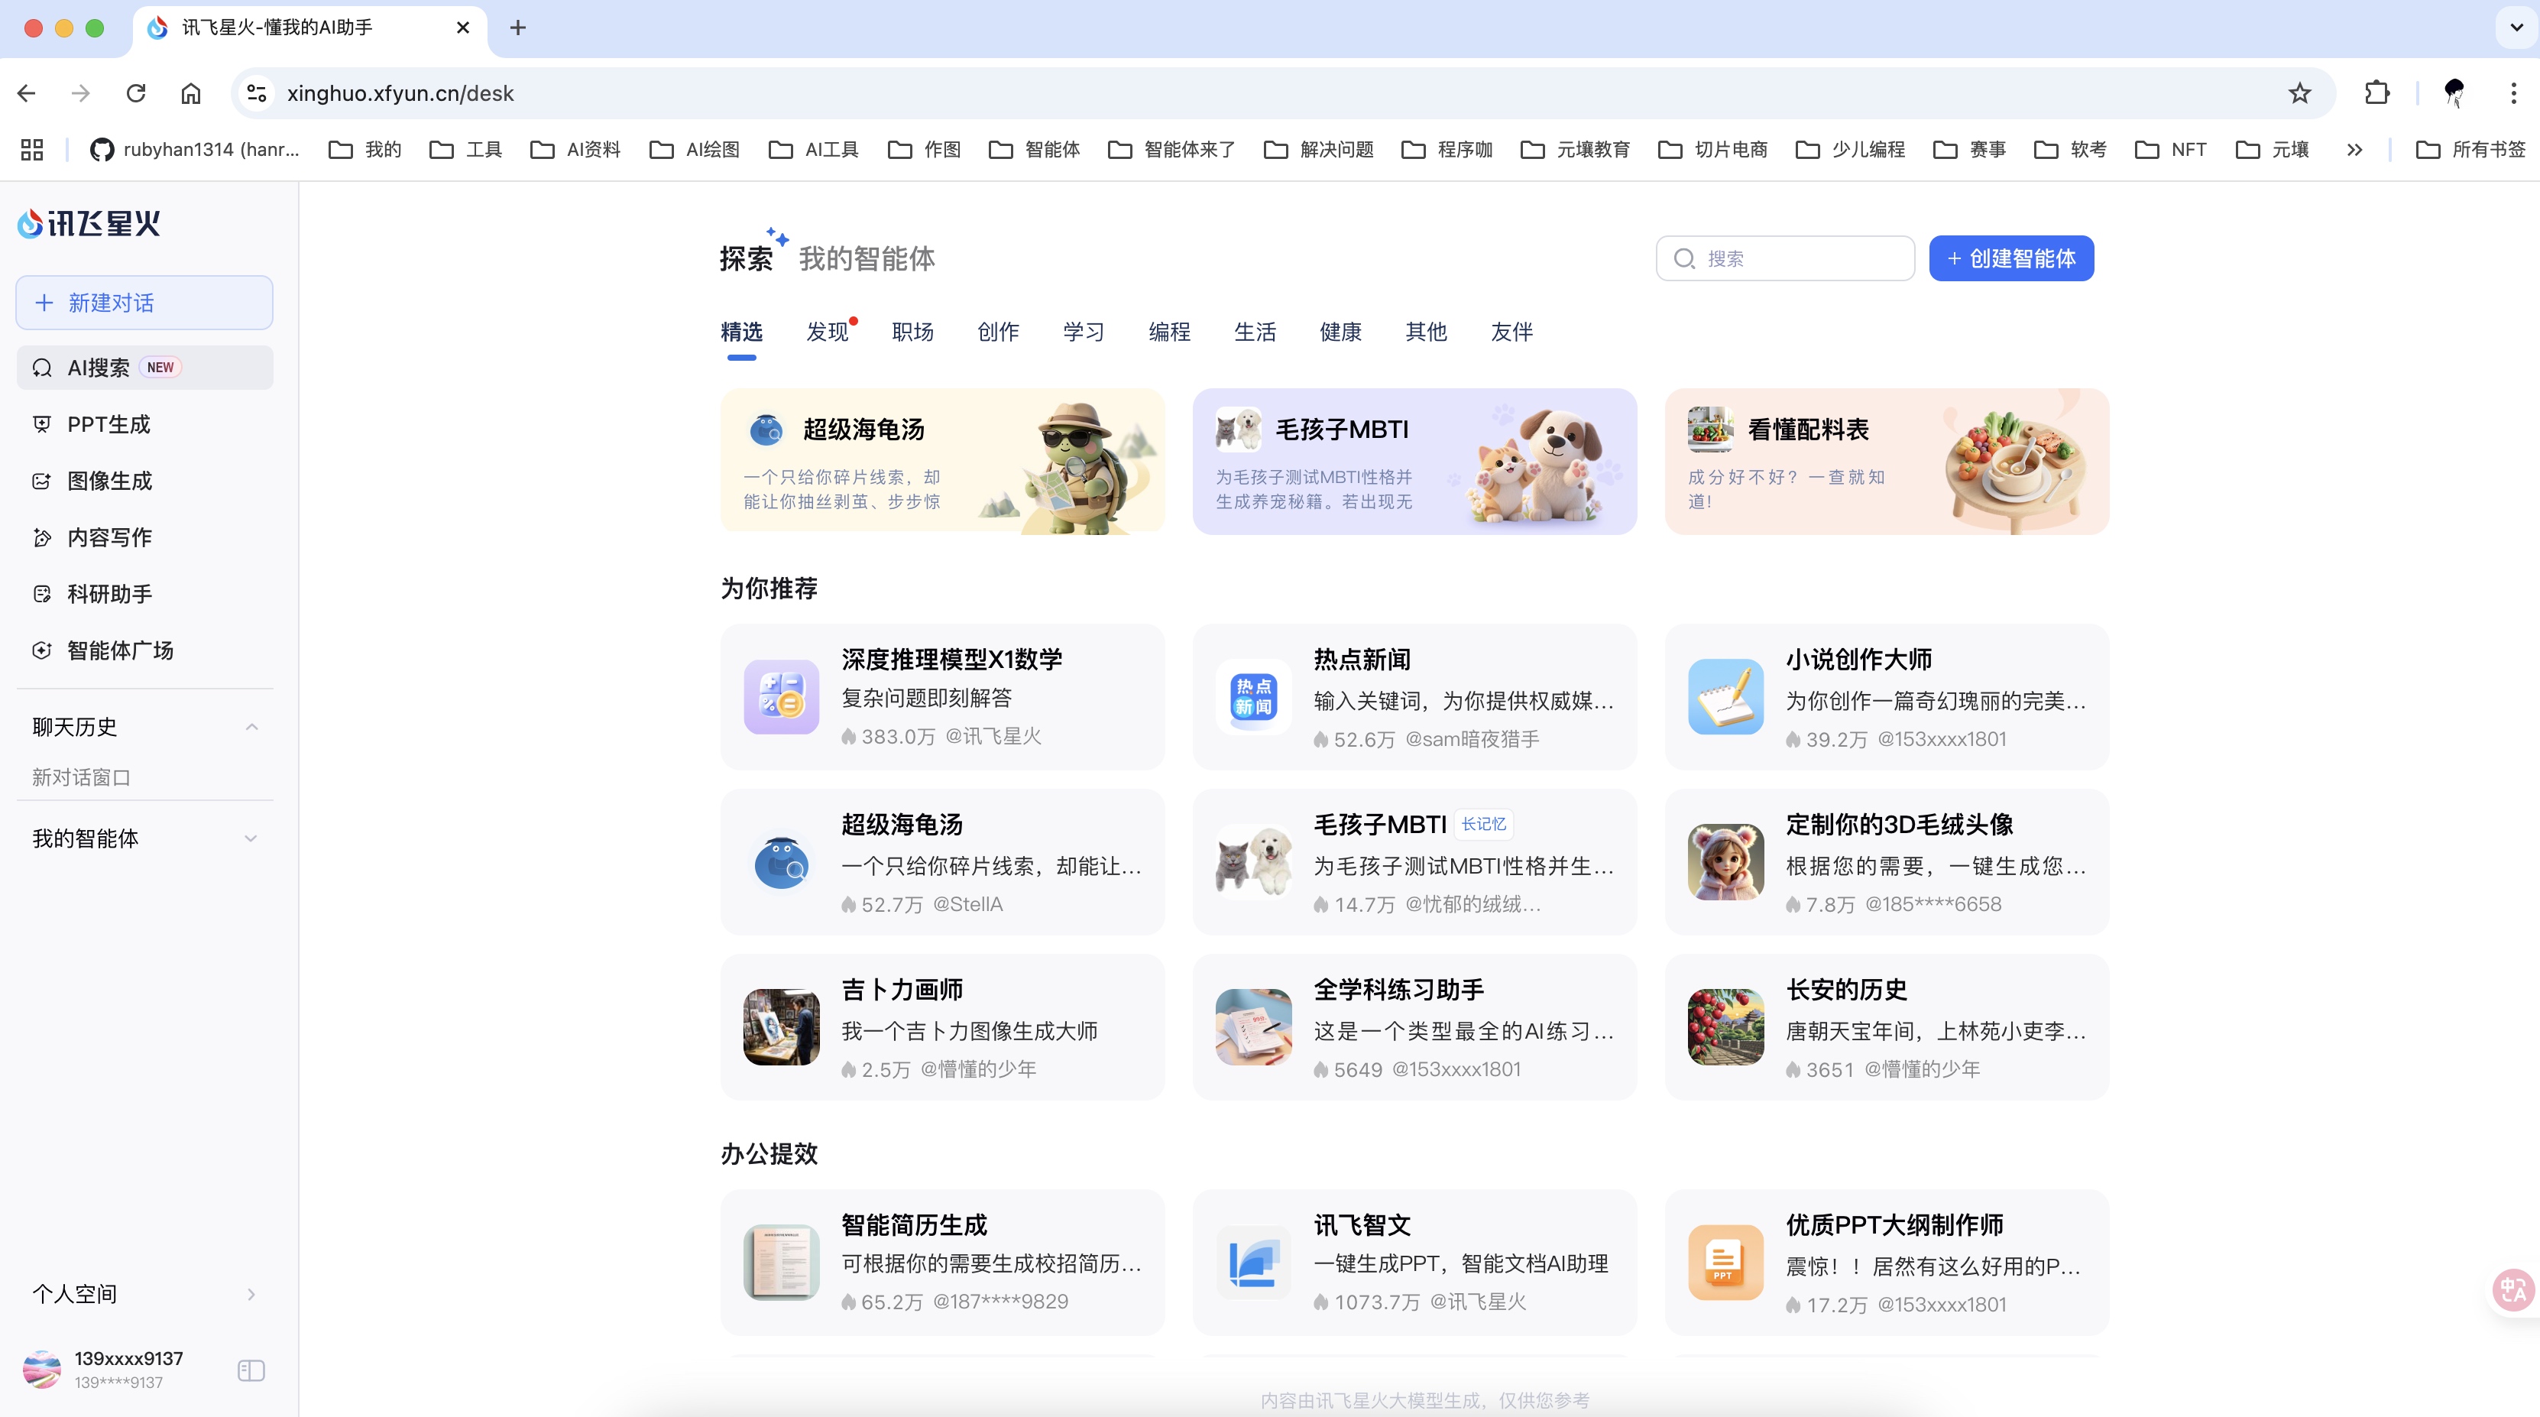Screen dimensions: 2540x1417
Task: Select the 友伴 category tab
Action: pyautogui.click(x=1512, y=332)
